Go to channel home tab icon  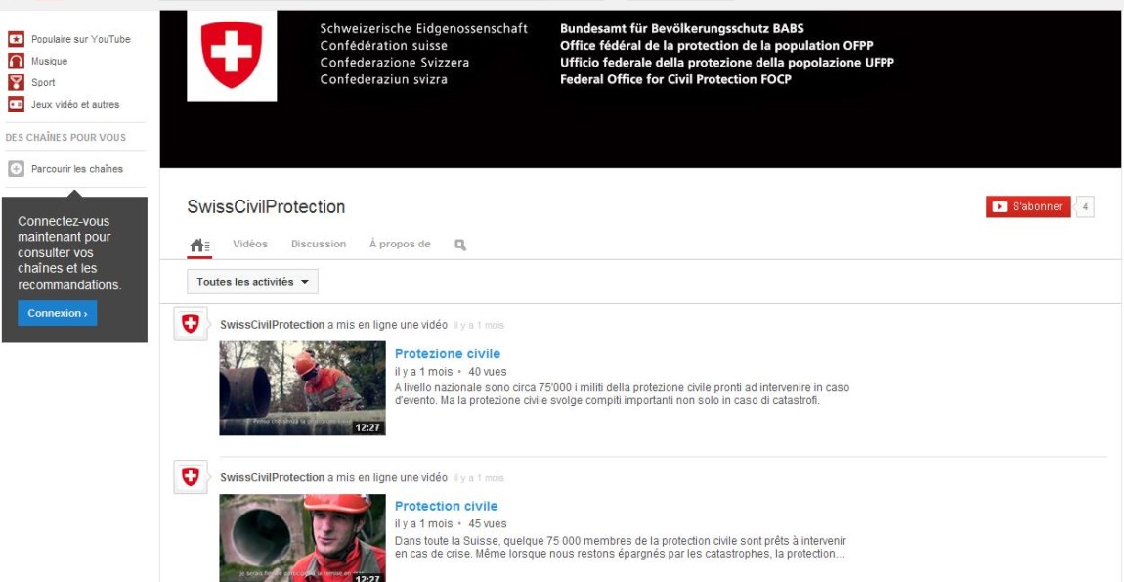[x=199, y=245]
